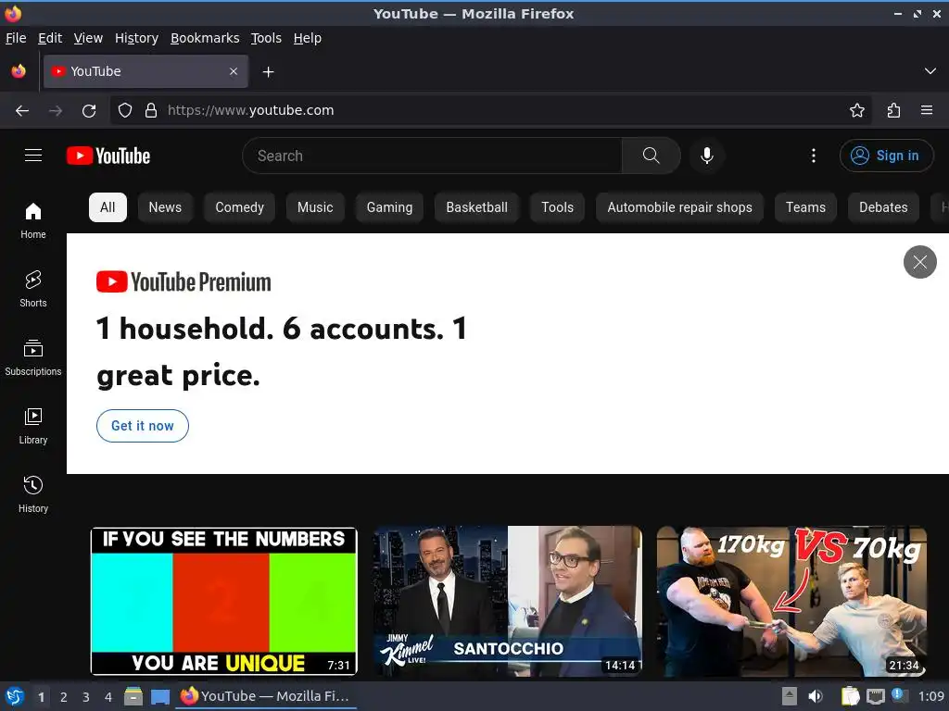Open the File menu
The height and width of the screenshot is (711, 949).
tap(16, 38)
